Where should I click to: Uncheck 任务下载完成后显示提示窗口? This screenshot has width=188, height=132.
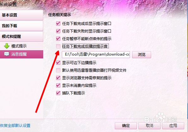[x=58, y=23]
